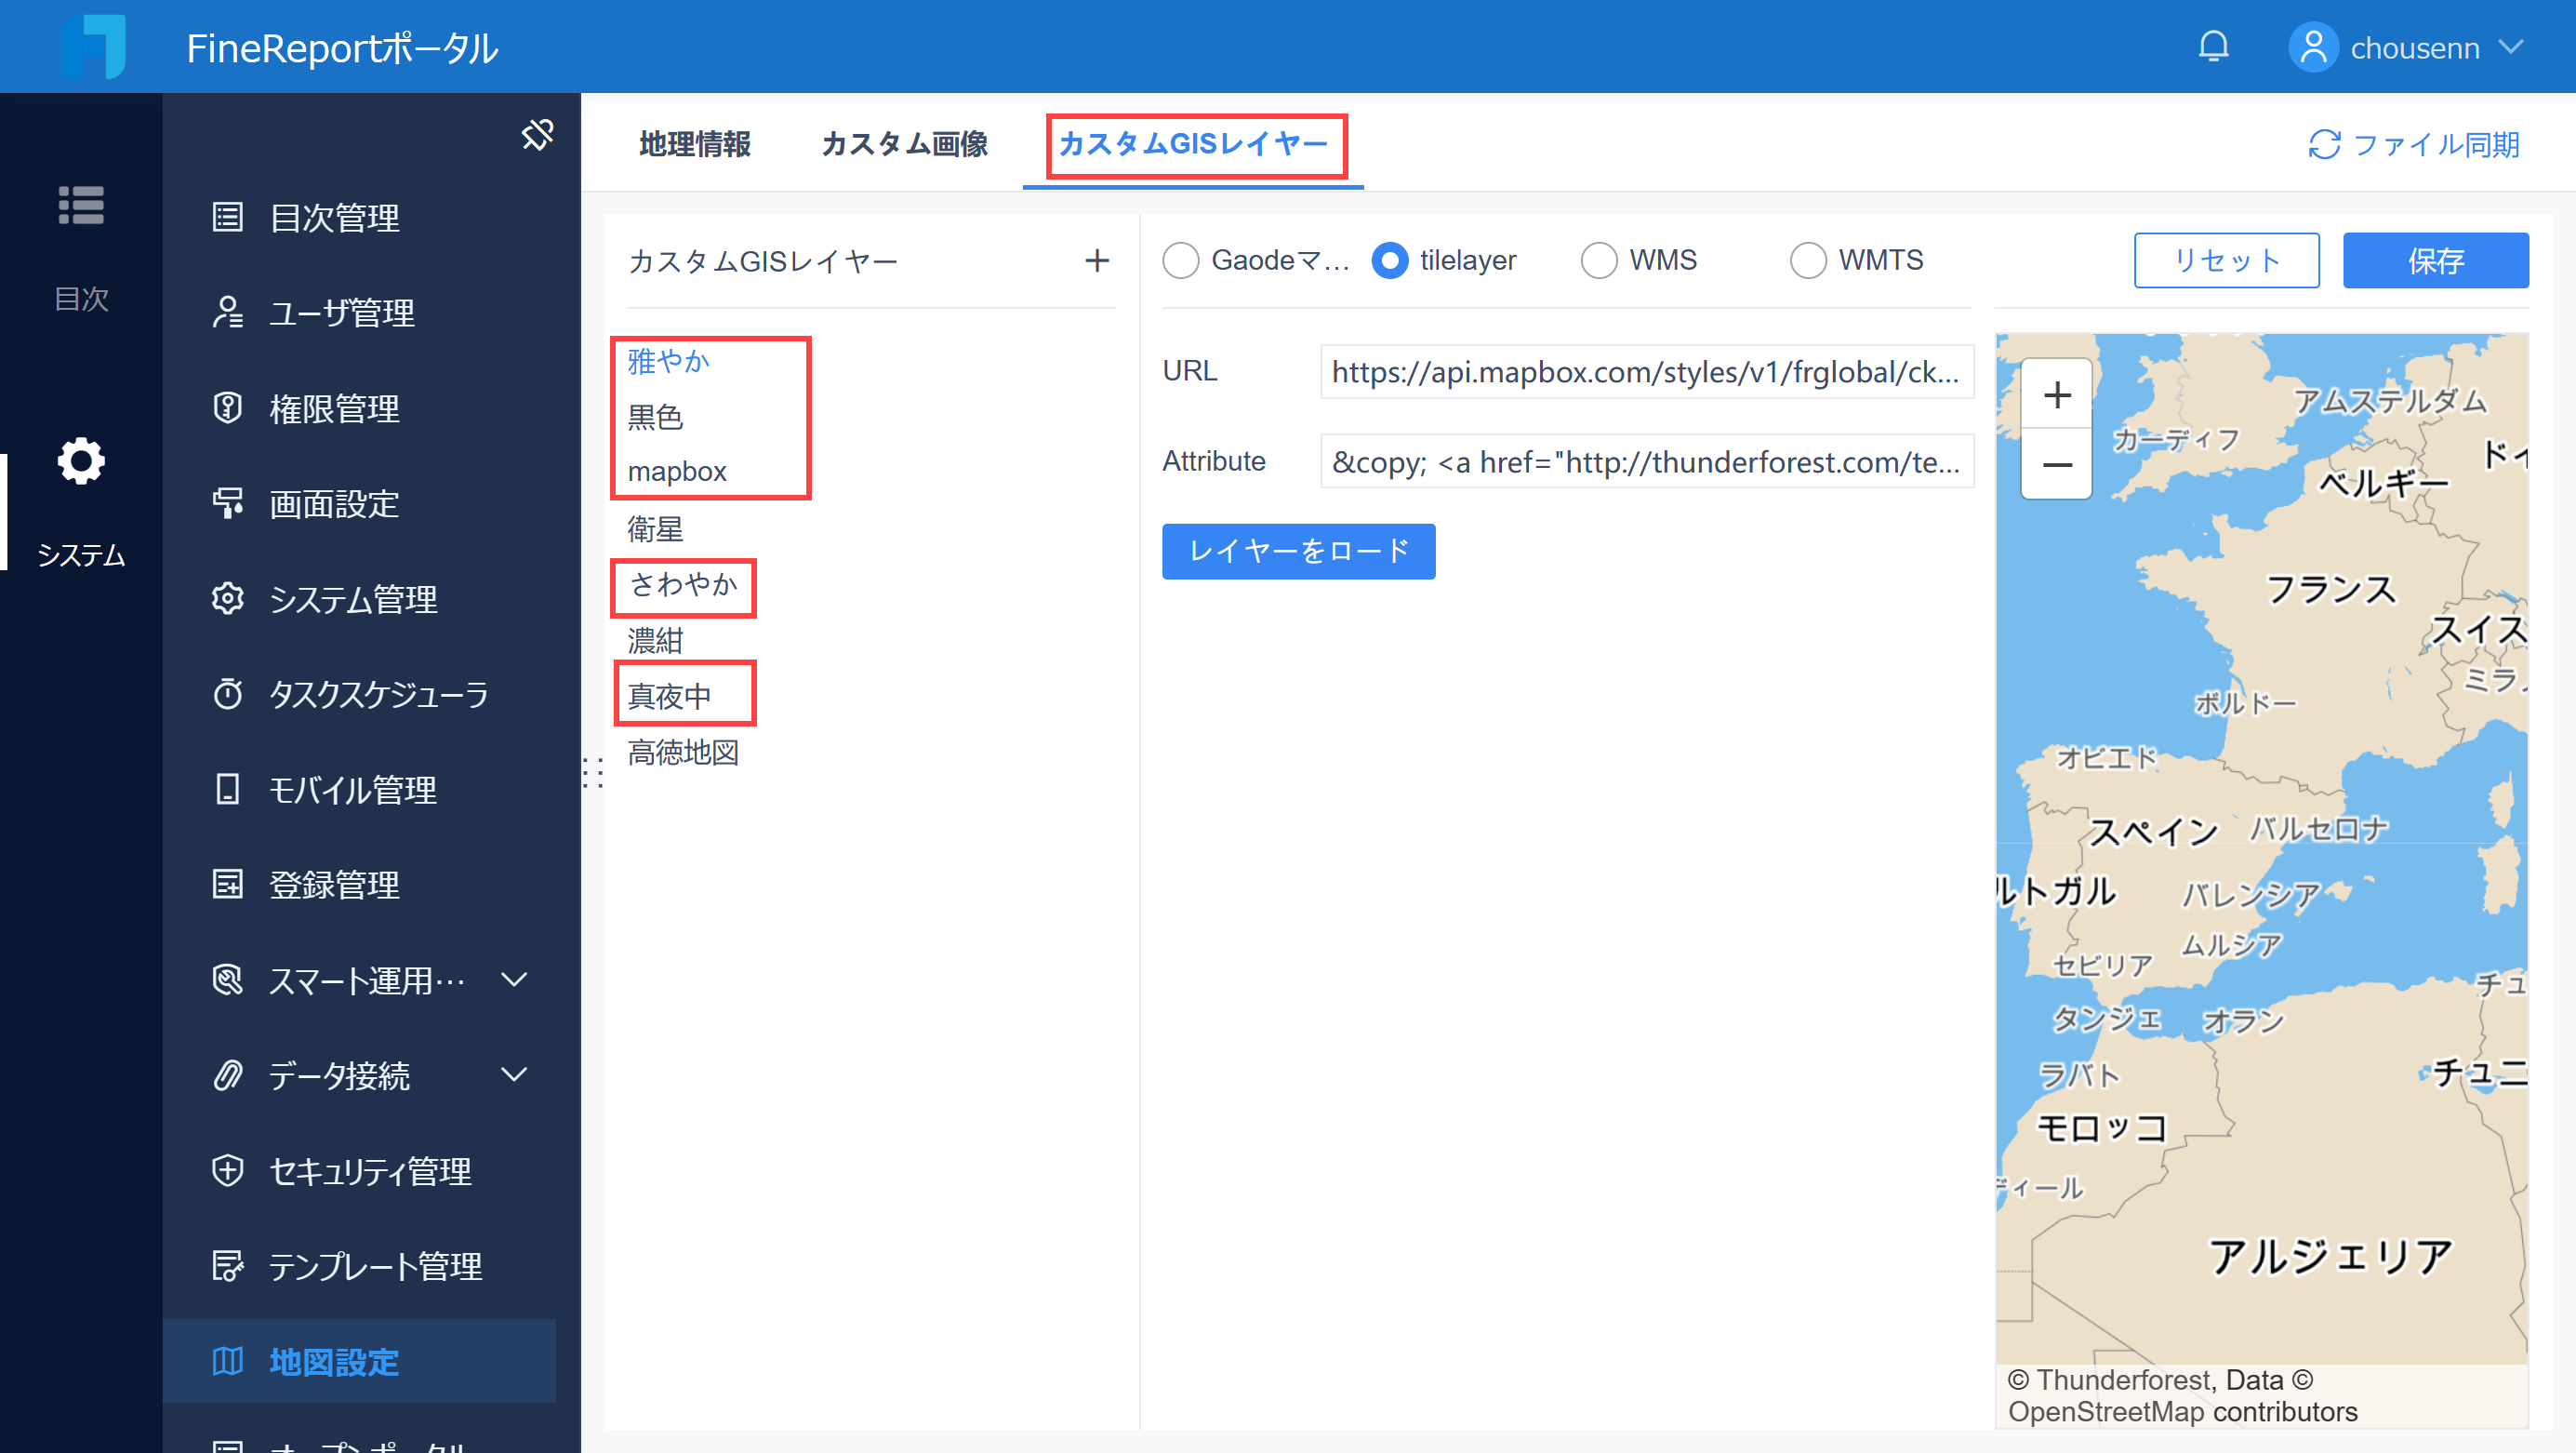This screenshot has height=1453, width=2576.
Task: Click the notification bell
Action: (x=2213, y=46)
